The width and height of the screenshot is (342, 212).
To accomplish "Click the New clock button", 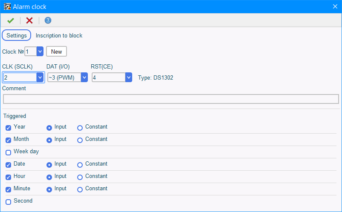I will tap(56, 52).
